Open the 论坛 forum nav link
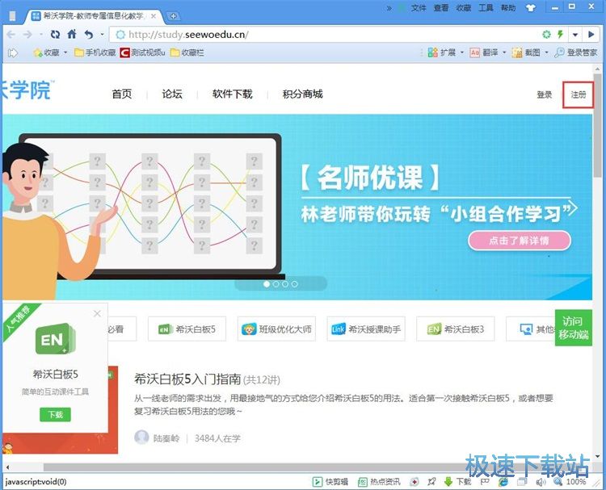Image resolution: width=606 pixels, height=490 pixels. tap(172, 94)
